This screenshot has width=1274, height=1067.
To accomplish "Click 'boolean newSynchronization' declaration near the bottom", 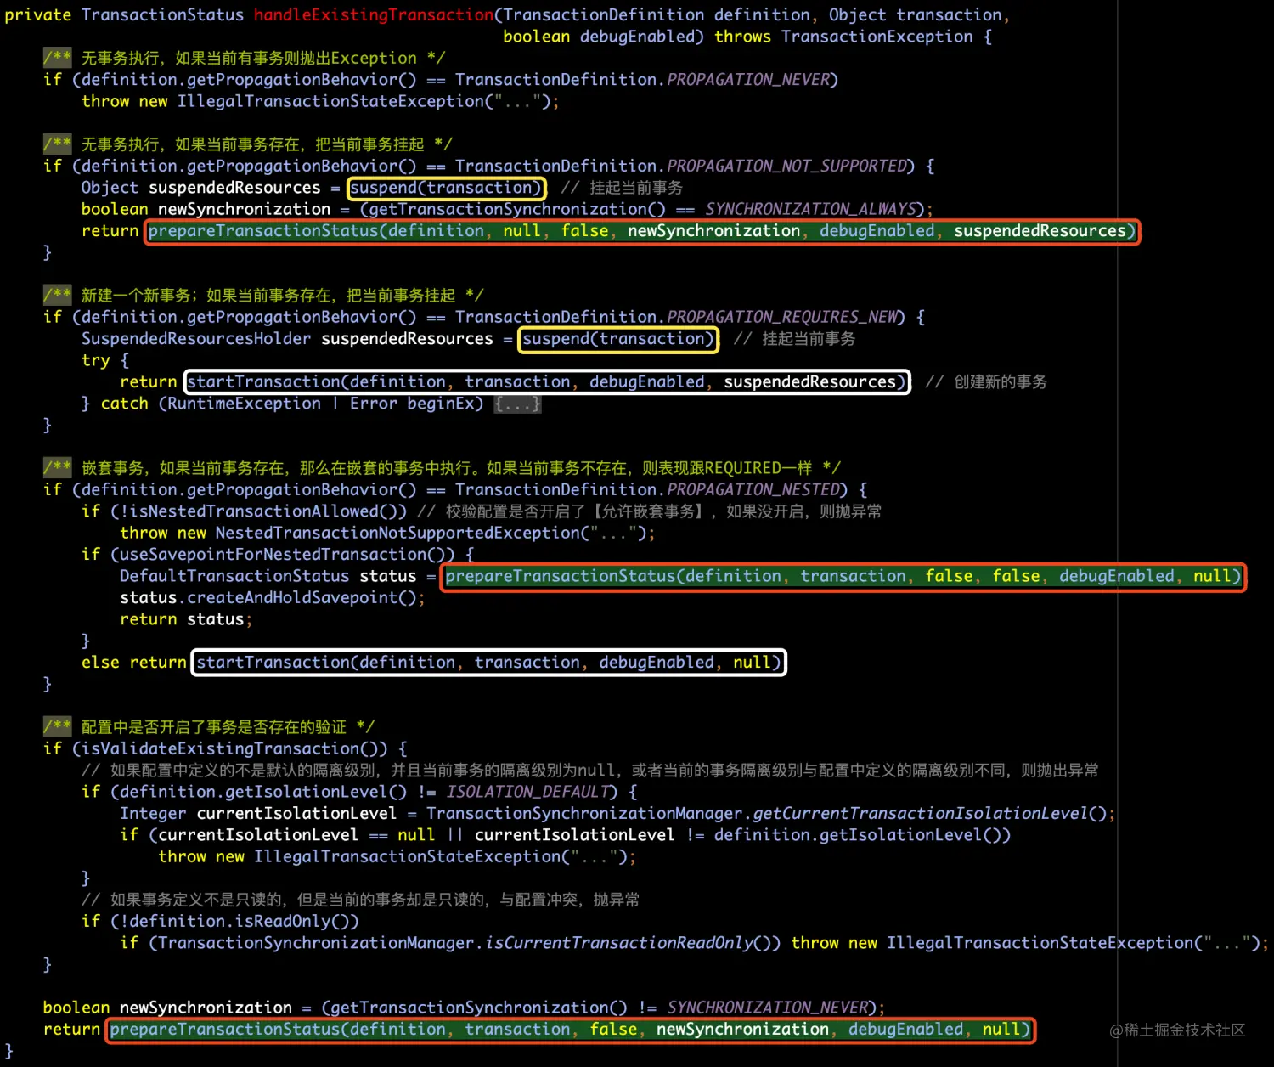I will pyautogui.click(x=167, y=1008).
